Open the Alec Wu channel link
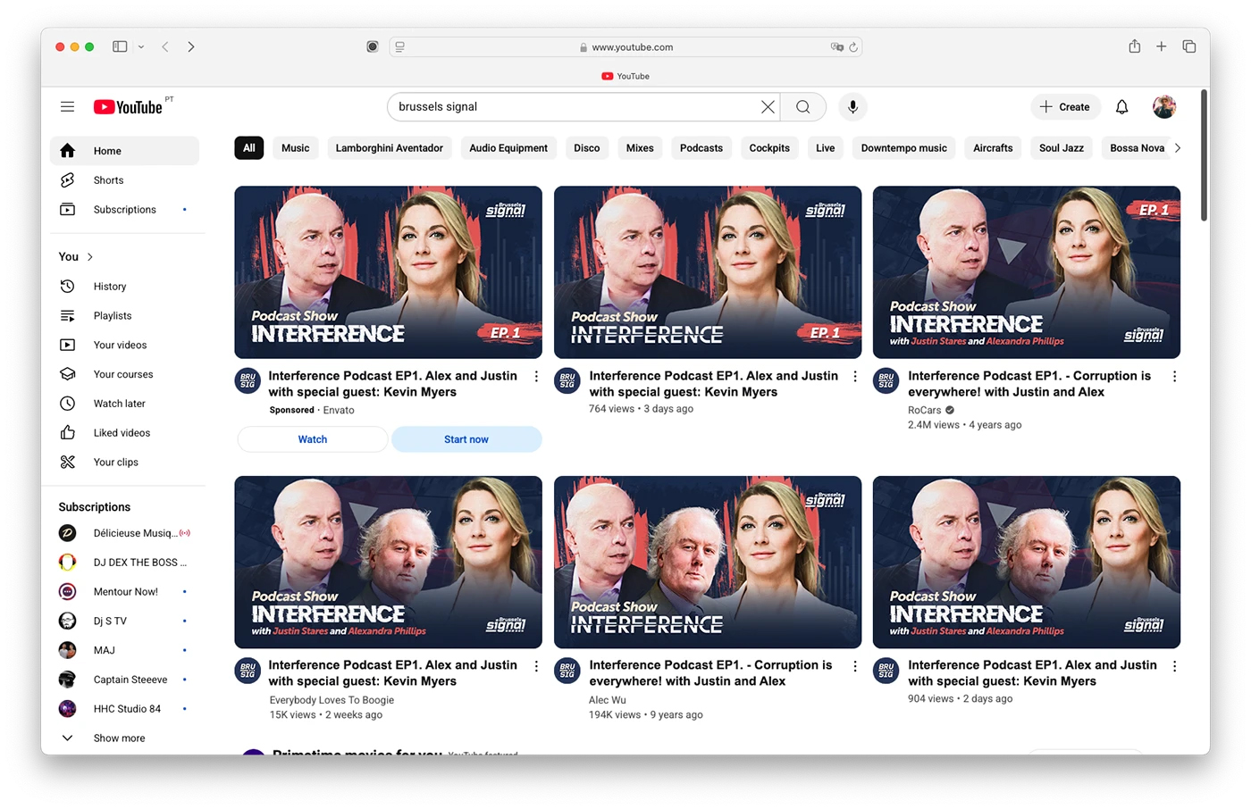 [x=608, y=700]
